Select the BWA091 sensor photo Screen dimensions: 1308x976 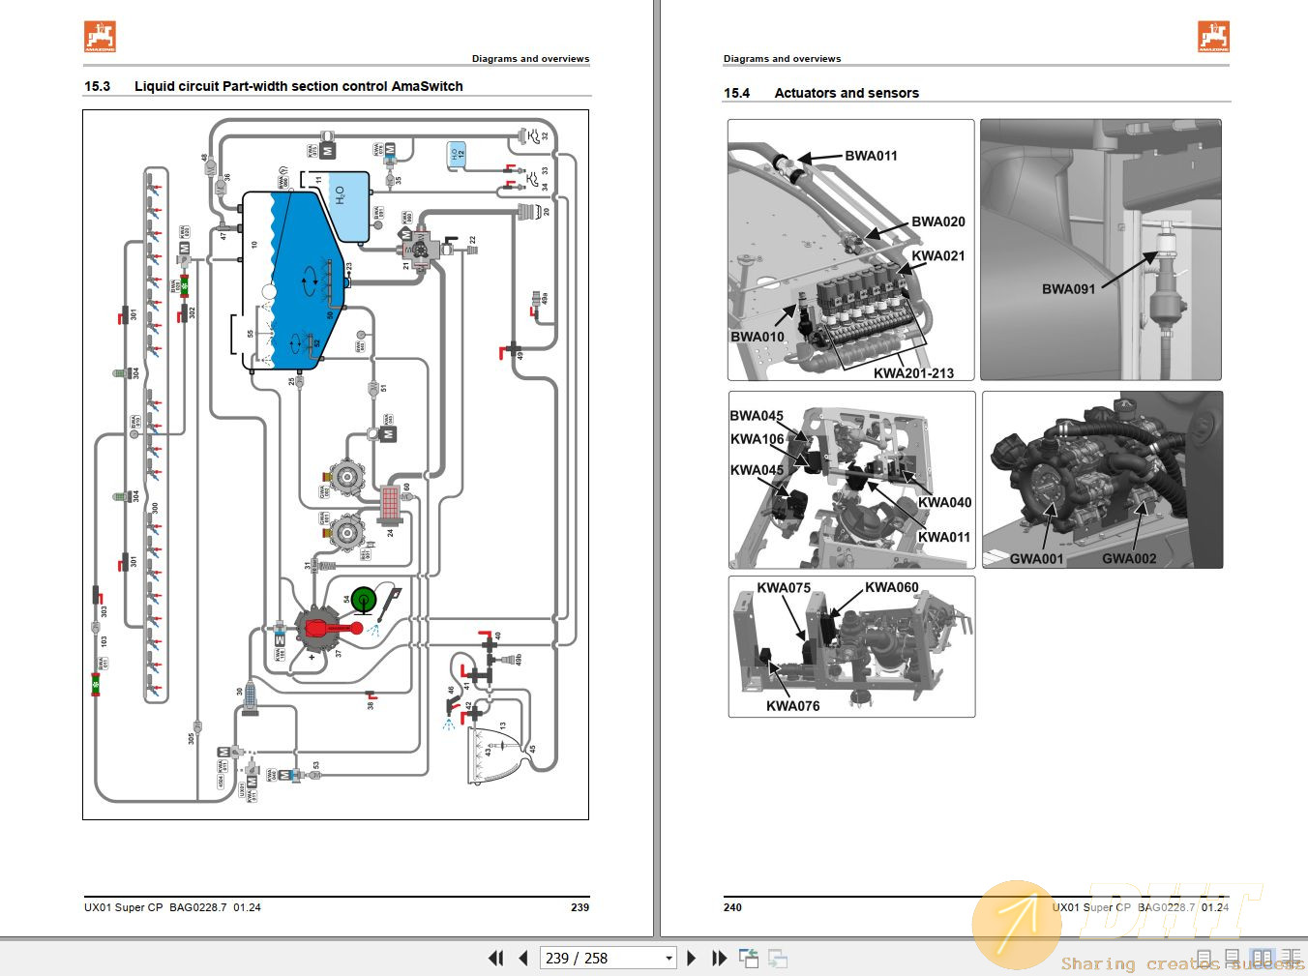[1100, 250]
